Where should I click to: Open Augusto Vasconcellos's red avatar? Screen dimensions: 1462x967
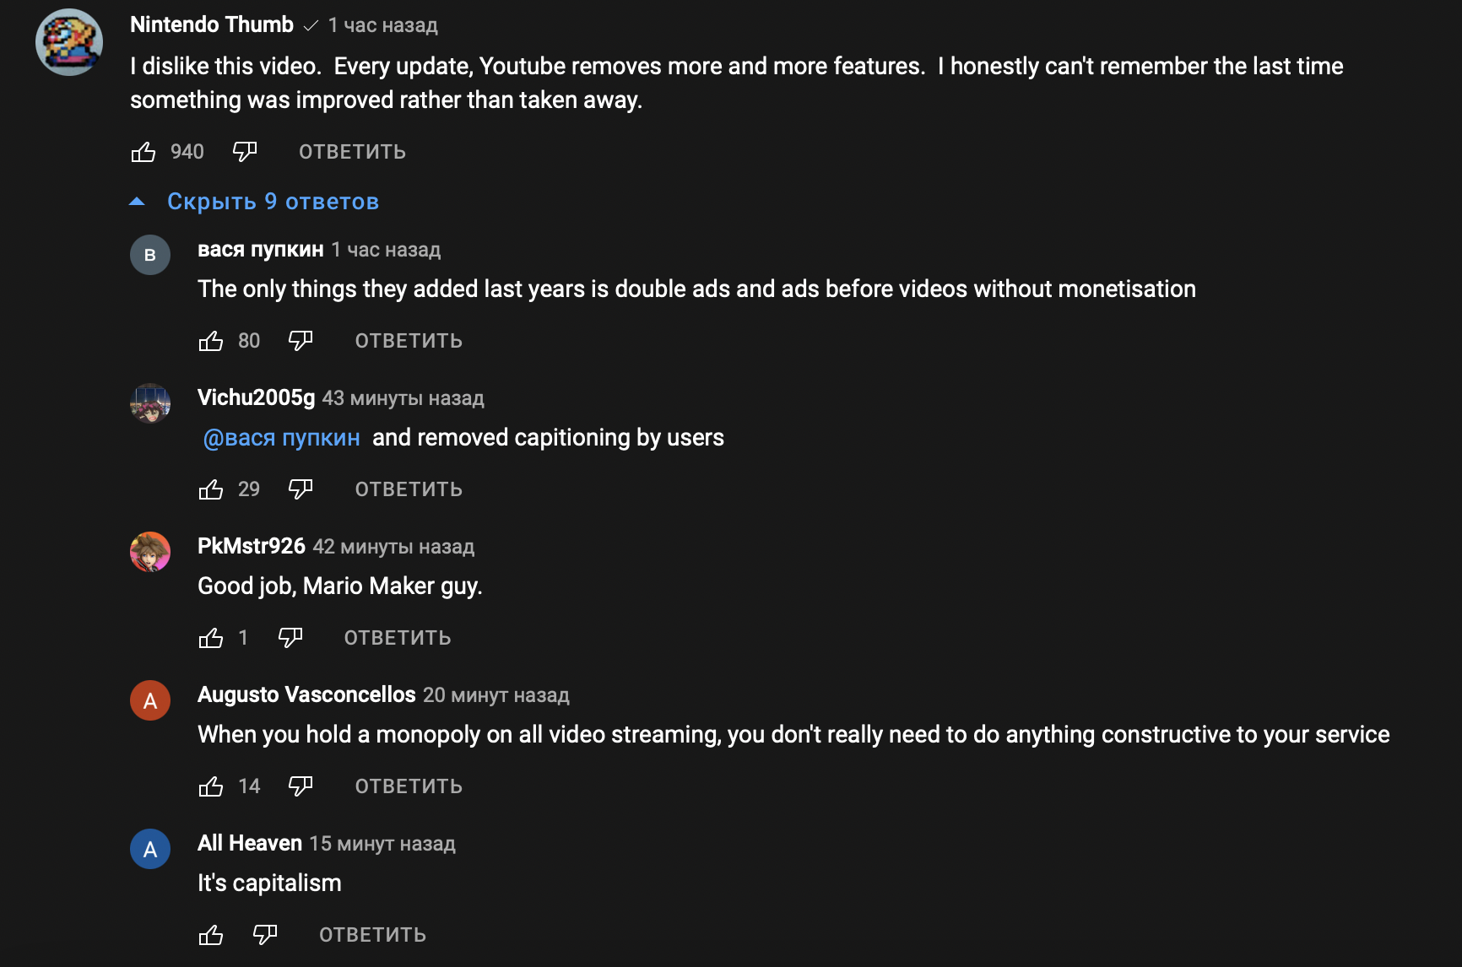pos(150,700)
